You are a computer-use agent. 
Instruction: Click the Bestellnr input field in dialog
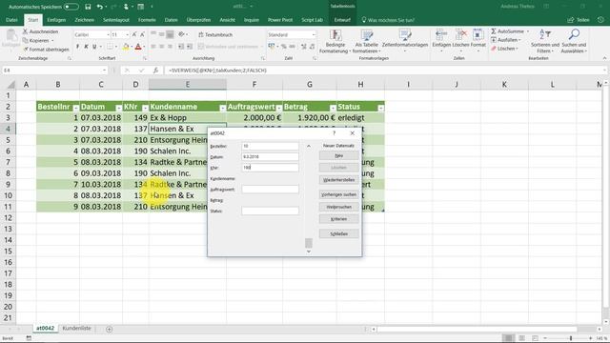[270, 146]
